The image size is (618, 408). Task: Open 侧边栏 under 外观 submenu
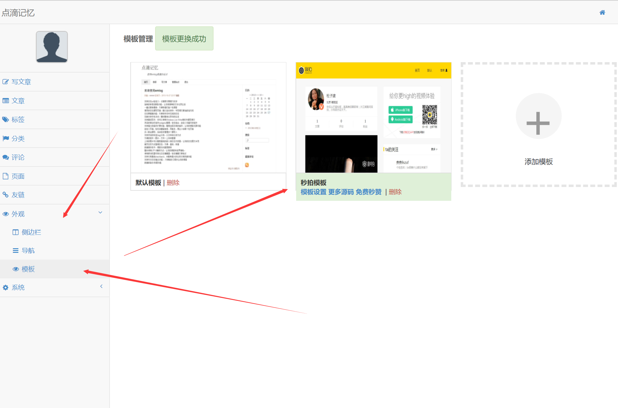(31, 232)
